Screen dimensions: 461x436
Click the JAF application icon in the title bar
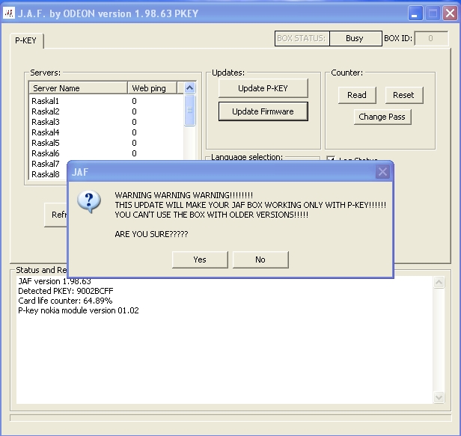[9, 13]
